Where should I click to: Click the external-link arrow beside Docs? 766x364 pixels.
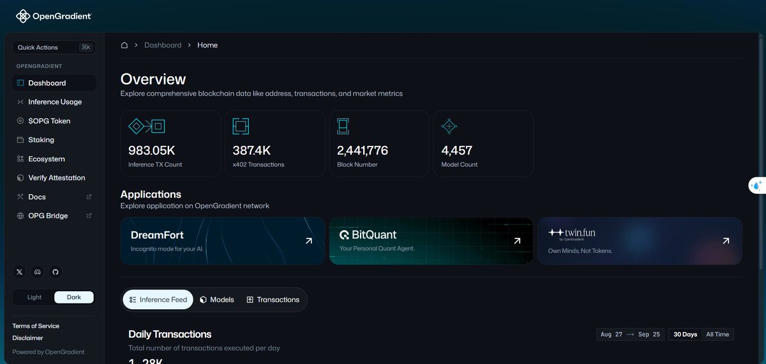click(x=89, y=197)
